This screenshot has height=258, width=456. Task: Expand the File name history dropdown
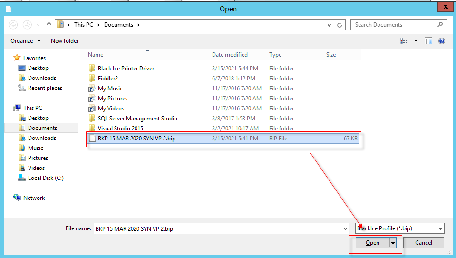tap(346, 228)
